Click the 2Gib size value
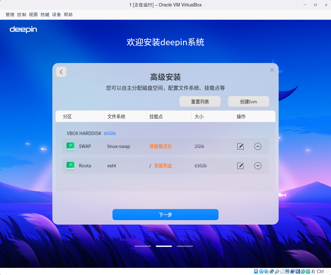Screen dimensions: 331x275 click(x=199, y=146)
